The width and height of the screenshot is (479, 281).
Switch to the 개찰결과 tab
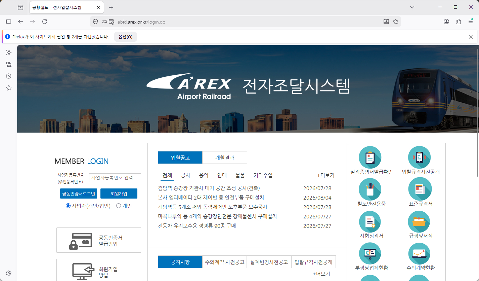pyautogui.click(x=225, y=157)
